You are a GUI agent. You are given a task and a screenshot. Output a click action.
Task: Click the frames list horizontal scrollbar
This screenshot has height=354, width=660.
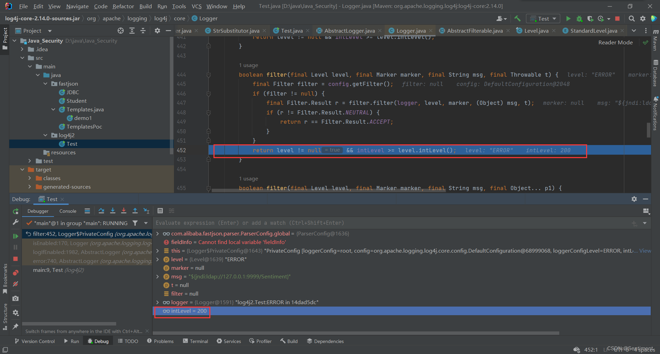69,324
